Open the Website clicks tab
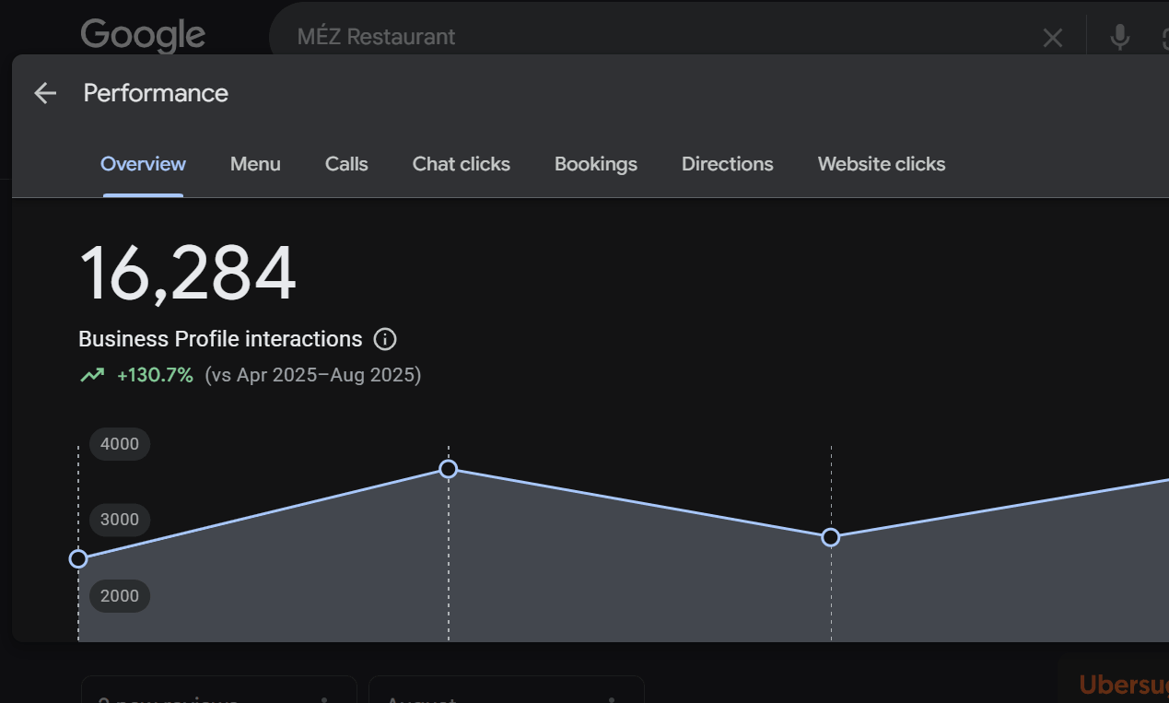Screen dimensions: 1169x703 (x=882, y=164)
